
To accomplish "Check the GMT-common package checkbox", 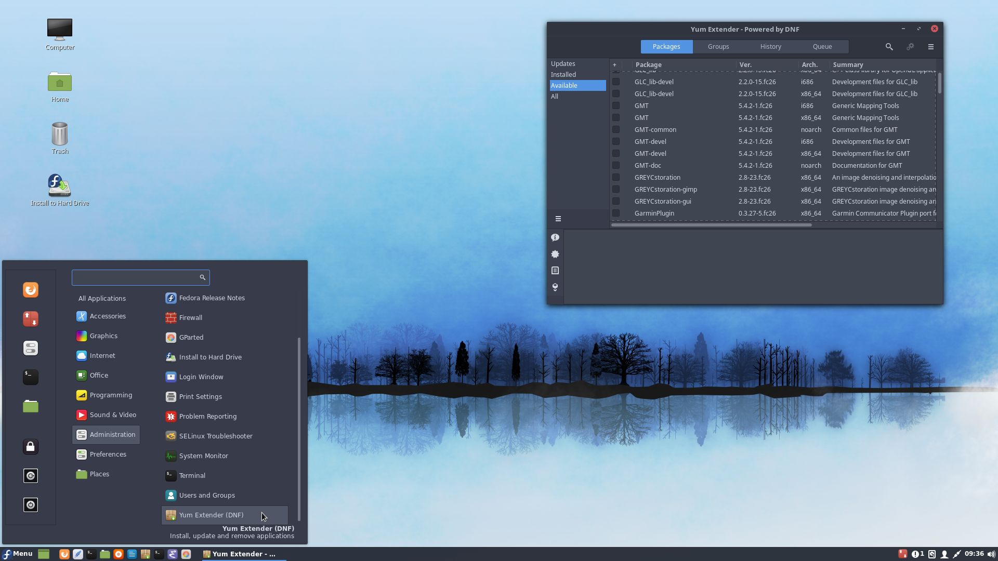I will (x=616, y=130).
